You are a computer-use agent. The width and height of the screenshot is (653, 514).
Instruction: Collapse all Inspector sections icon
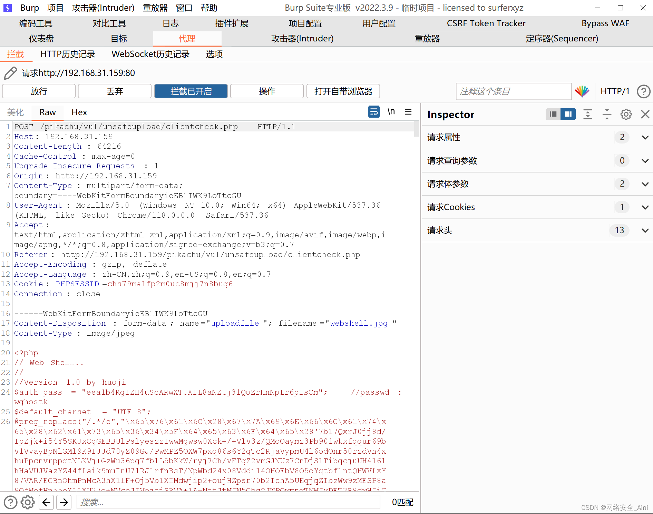pos(607,114)
